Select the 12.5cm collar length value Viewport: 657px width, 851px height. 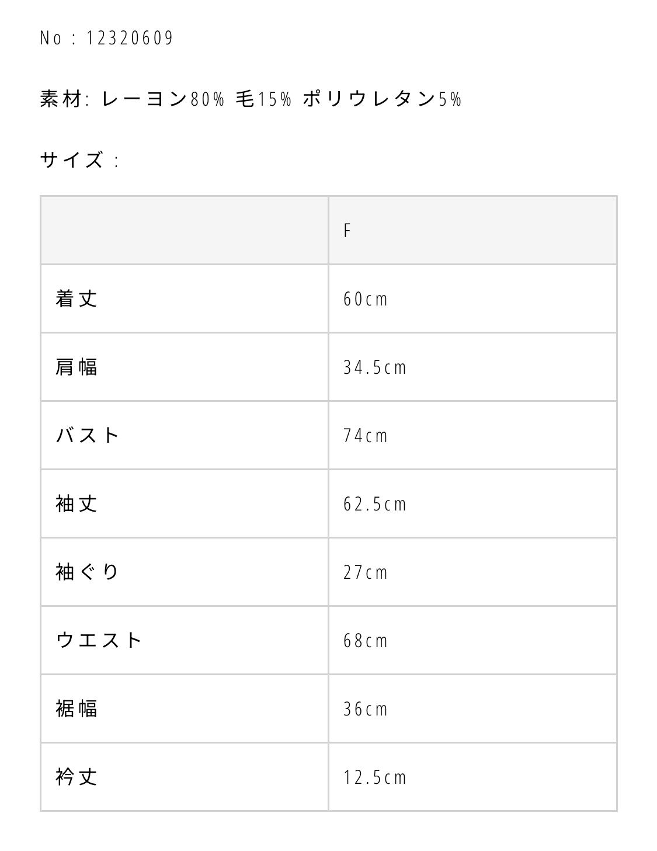click(374, 777)
